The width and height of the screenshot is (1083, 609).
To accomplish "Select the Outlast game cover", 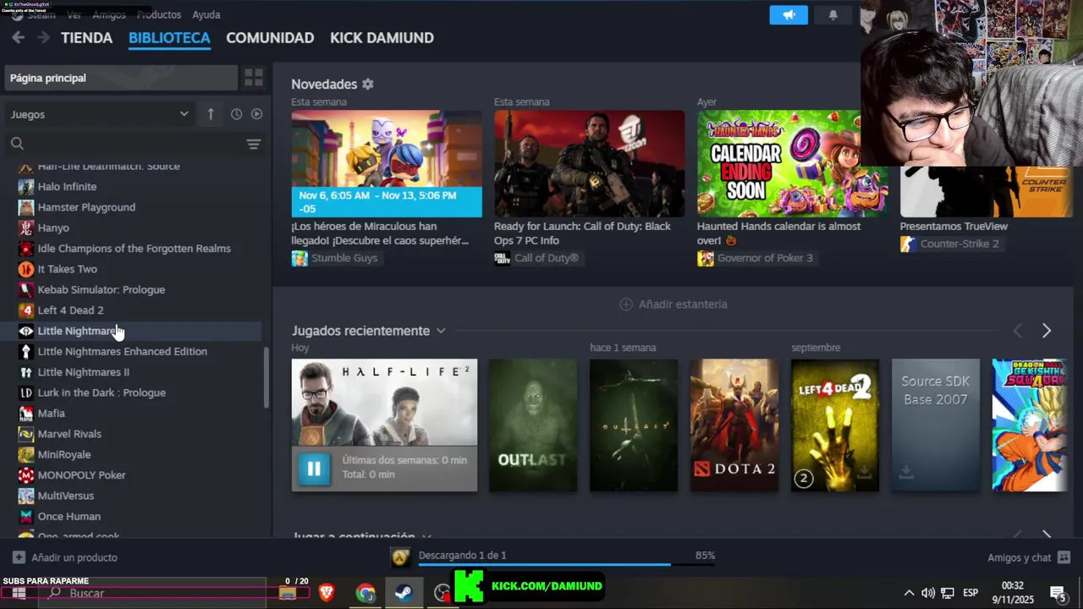I will click(x=533, y=425).
